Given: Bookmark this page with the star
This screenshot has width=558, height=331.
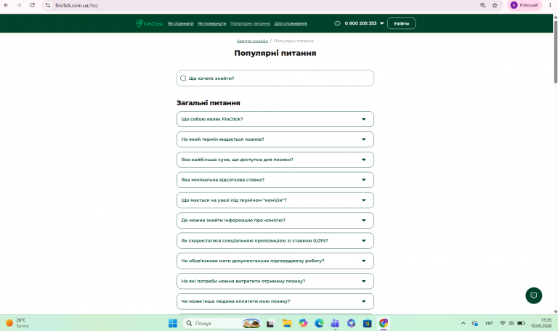Looking at the screenshot, I should point(495,5).
